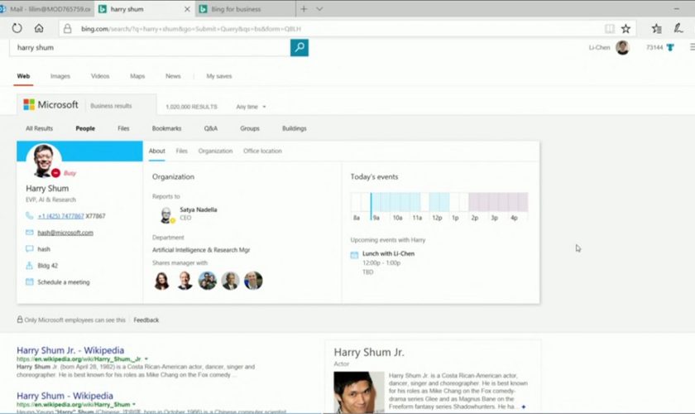This screenshot has width=695, height=414.
Task: Click the hash@microsoft.com email link
Action: [65, 233]
